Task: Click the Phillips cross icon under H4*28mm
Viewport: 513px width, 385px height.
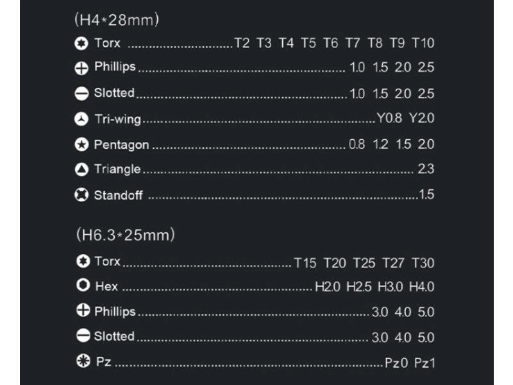Action: [81, 69]
